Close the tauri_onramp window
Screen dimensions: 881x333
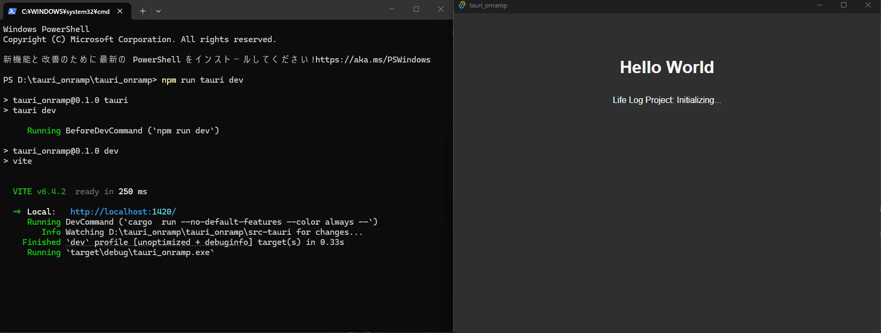tap(868, 5)
